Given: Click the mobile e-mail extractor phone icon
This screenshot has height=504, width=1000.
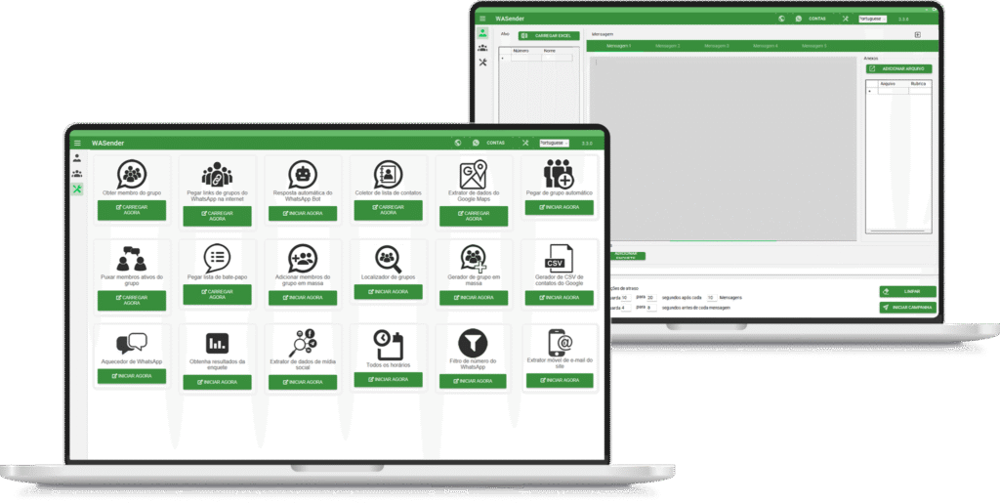Looking at the screenshot, I should (560, 343).
